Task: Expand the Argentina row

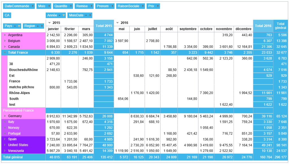Action: (x=5, y=35)
